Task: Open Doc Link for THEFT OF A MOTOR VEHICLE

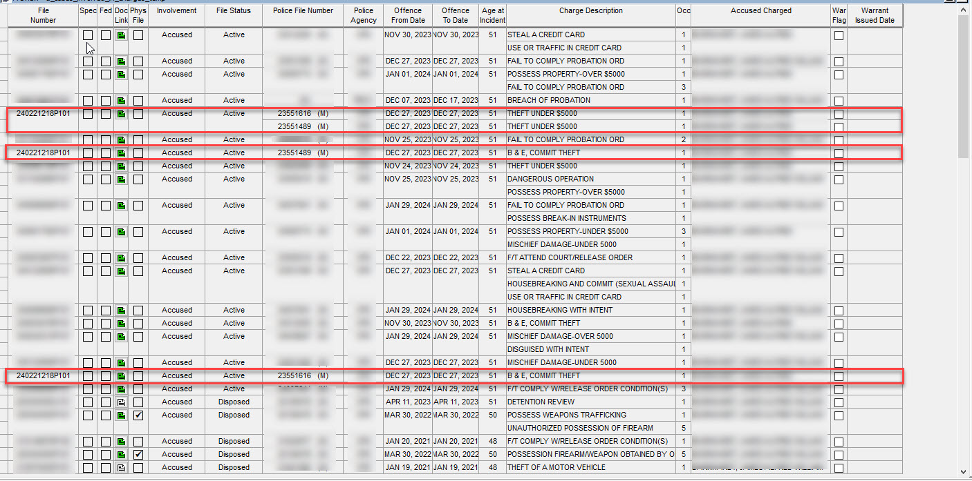Action: tap(121, 468)
